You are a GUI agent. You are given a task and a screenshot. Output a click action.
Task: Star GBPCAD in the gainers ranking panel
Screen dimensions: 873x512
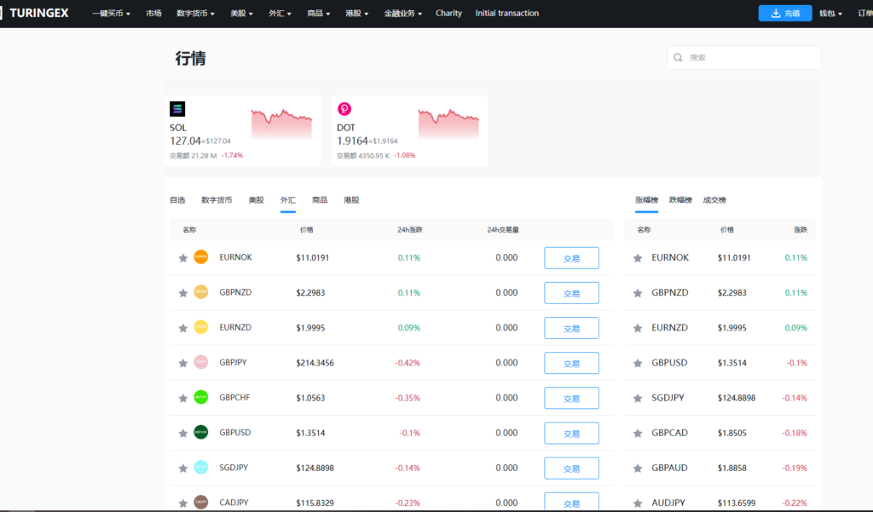(x=638, y=434)
